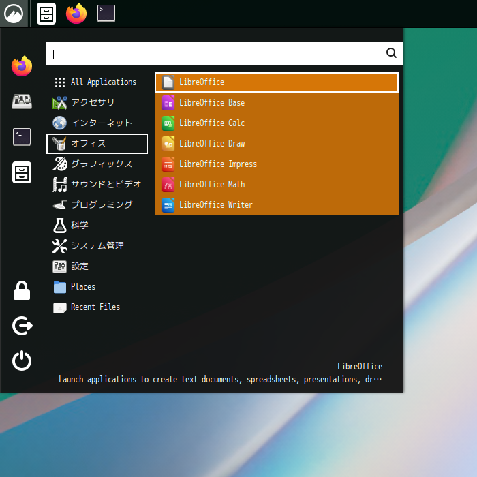
Task: Open file manager icon in top panel
Action: tap(46, 14)
